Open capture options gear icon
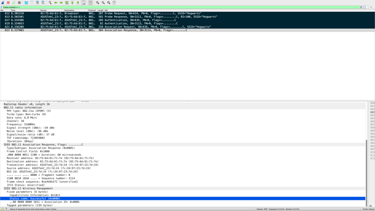The height and width of the screenshot is (211, 375). [19, 3]
